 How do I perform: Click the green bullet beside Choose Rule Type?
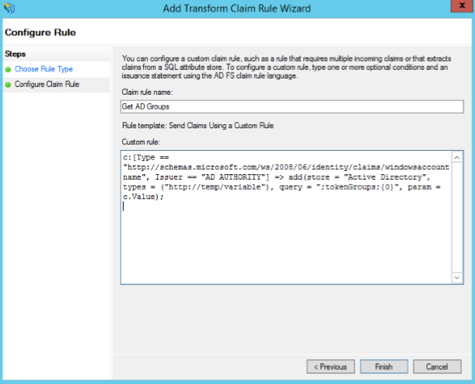click(x=9, y=70)
